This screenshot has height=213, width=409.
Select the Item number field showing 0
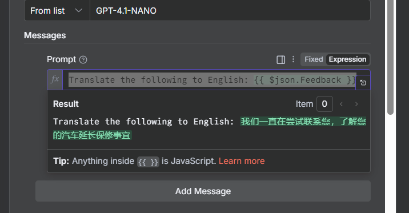click(324, 104)
